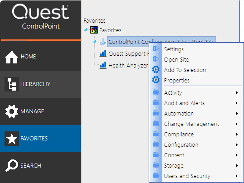Click the Quest ControlPoint logo
The width and height of the screenshot is (244, 183).
coord(41,17)
